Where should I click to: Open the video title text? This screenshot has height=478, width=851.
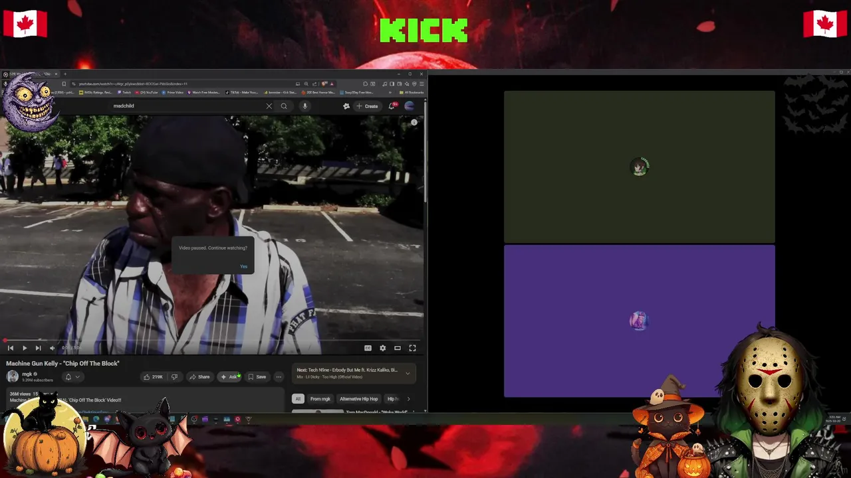tap(63, 363)
